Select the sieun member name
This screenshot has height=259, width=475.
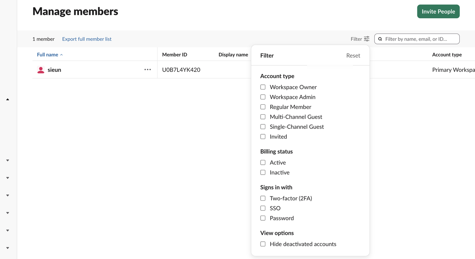pos(54,70)
